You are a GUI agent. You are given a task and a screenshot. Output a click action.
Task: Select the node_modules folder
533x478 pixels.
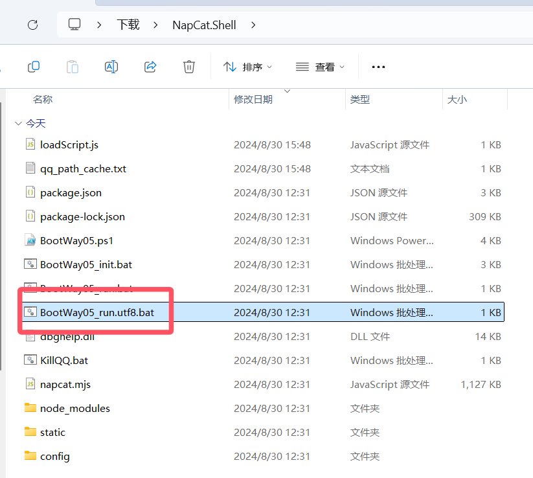(x=74, y=408)
